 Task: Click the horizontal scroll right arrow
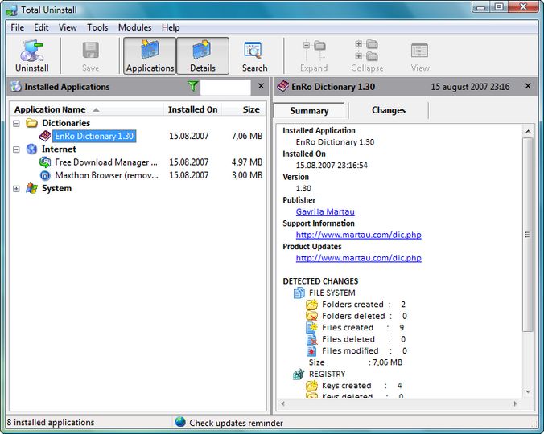click(515, 403)
